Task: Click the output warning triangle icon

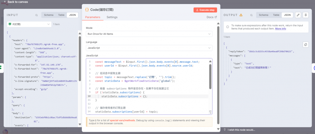Action: point(241,15)
